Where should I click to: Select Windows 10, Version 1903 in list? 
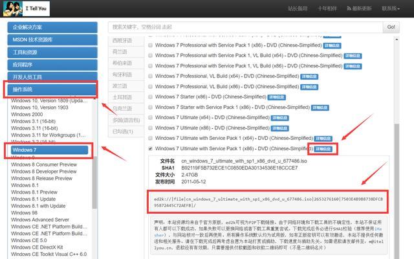(39, 107)
